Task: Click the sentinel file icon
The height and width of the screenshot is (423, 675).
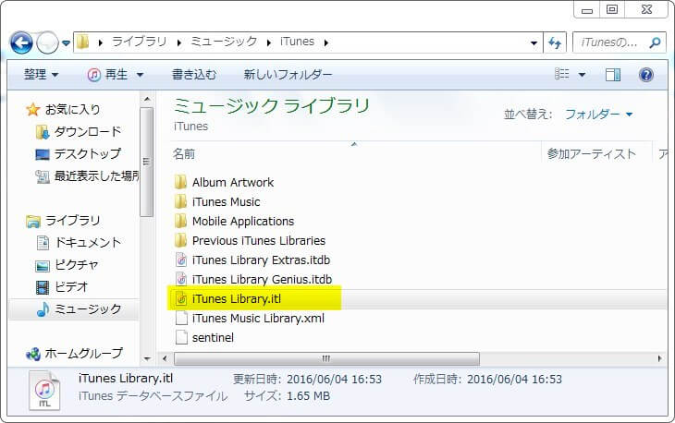Action: pos(181,337)
